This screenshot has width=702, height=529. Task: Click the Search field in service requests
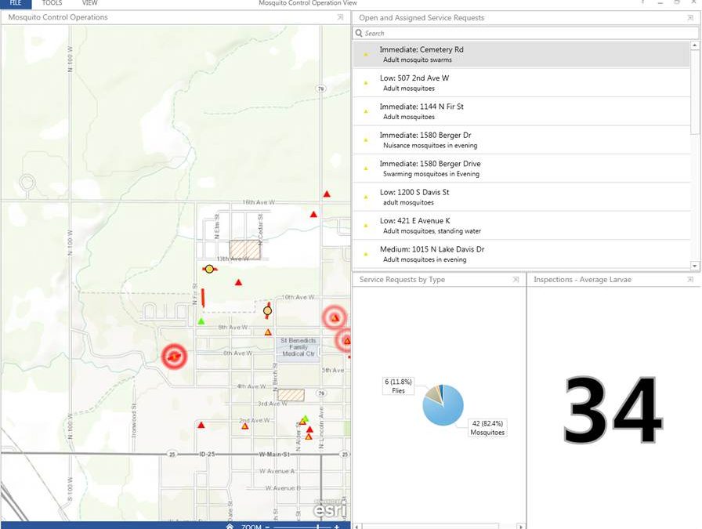[526, 33]
